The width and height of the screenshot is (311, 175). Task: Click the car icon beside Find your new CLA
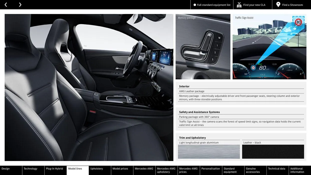coord(239,5)
